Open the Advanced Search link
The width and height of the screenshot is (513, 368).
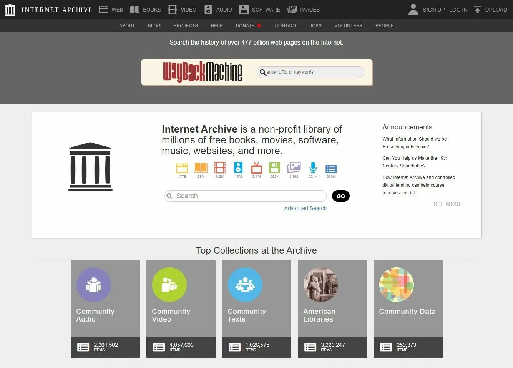(305, 208)
